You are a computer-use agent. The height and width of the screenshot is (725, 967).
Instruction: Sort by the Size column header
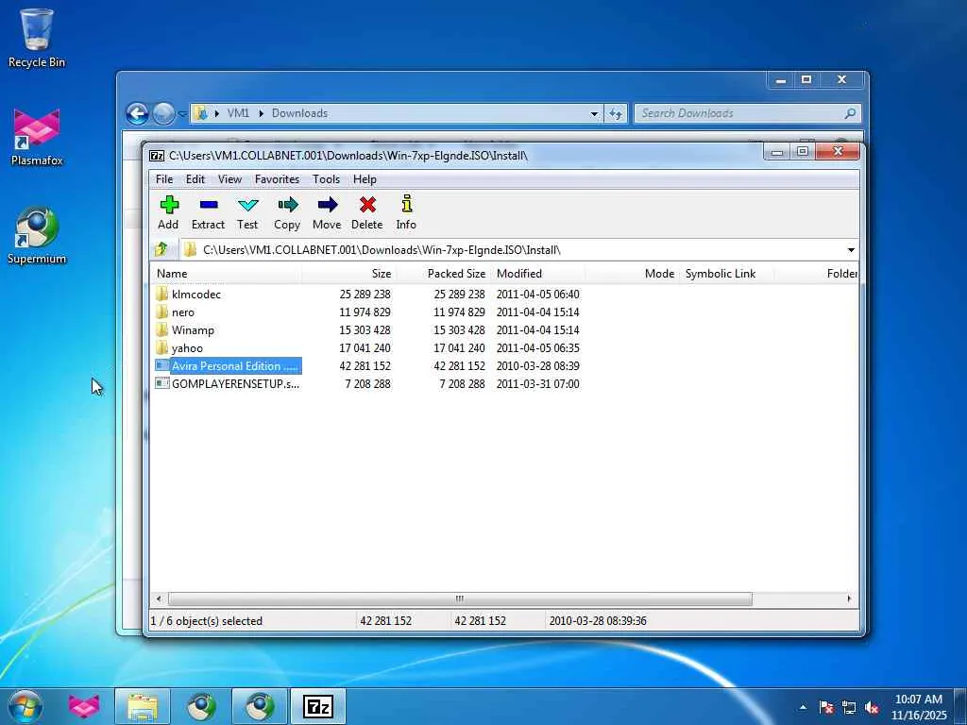click(x=348, y=273)
